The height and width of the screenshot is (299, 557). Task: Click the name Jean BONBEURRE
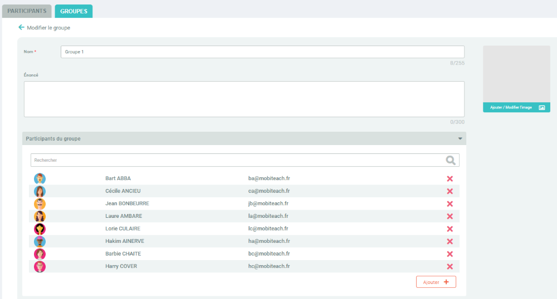click(127, 203)
